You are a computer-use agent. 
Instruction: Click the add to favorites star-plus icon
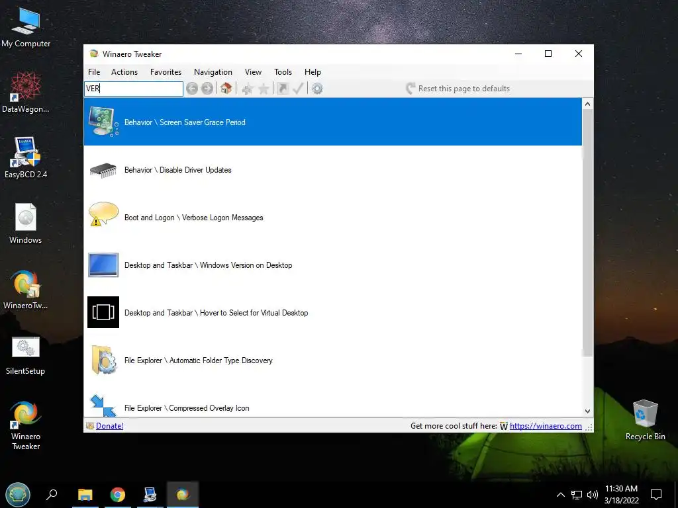(x=248, y=89)
